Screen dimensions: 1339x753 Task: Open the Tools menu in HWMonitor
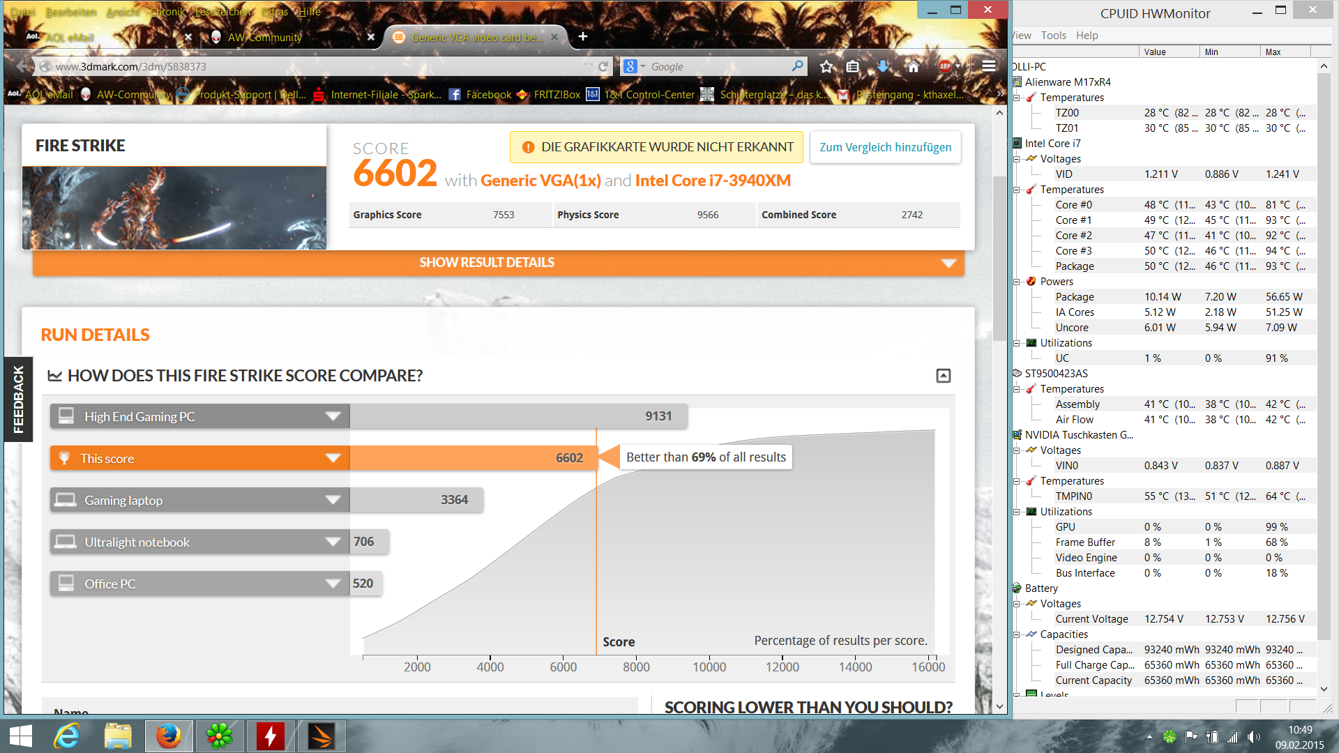1053,36
